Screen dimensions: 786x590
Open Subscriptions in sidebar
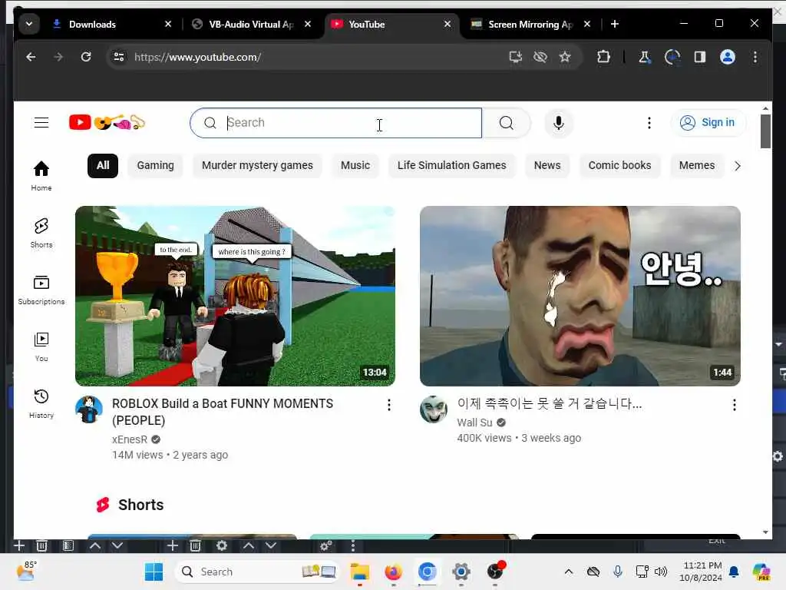[x=41, y=290]
